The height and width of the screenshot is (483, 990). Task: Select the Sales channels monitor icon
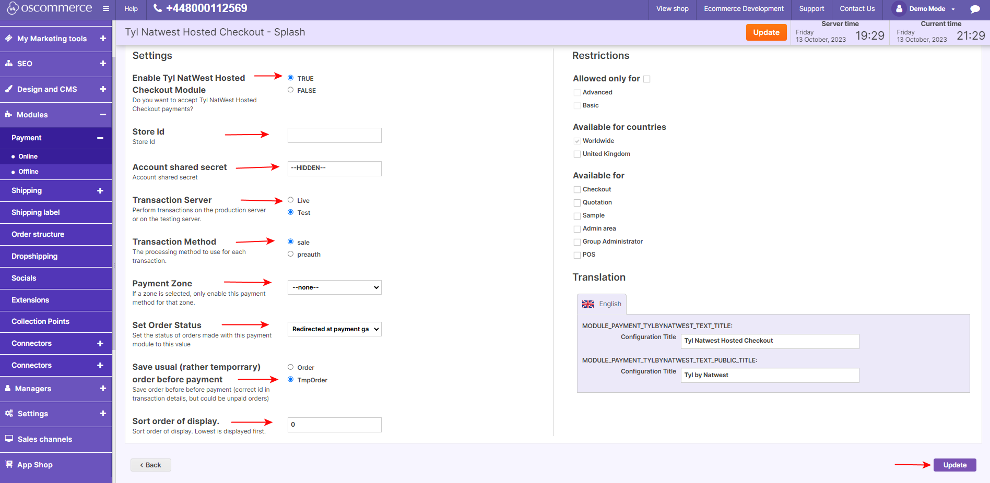coord(9,439)
